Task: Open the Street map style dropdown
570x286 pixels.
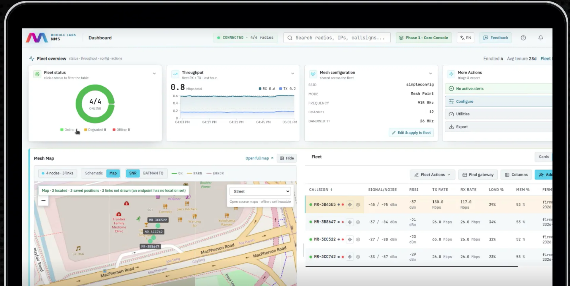Action: (x=260, y=191)
